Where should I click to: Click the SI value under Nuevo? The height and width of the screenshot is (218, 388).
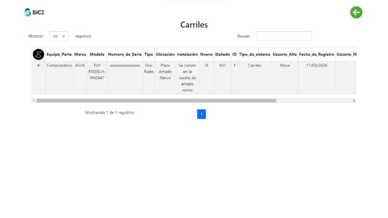(x=206, y=65)
